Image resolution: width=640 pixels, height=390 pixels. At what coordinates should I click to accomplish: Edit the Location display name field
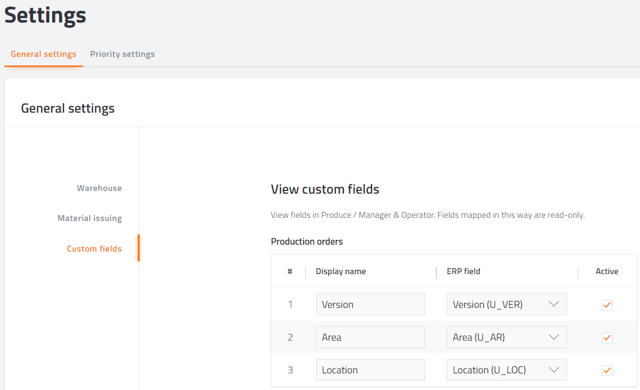[370, 370]
